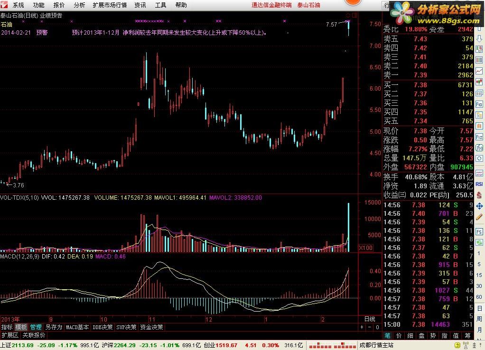Select the 价 tab under trade list
Screen dimensions: 485x350
[x=399, y=336]
